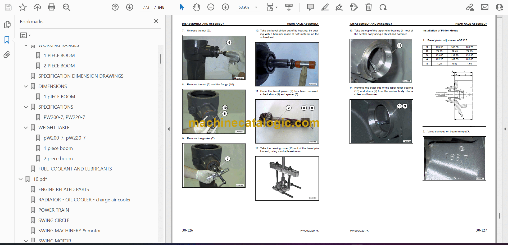
Task: Toggle the Bookmarks panel in sidebar
Action: [7, 40]
